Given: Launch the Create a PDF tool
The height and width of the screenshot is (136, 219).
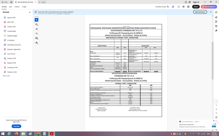Looking at the screenshot, I should tap(10, 27).
